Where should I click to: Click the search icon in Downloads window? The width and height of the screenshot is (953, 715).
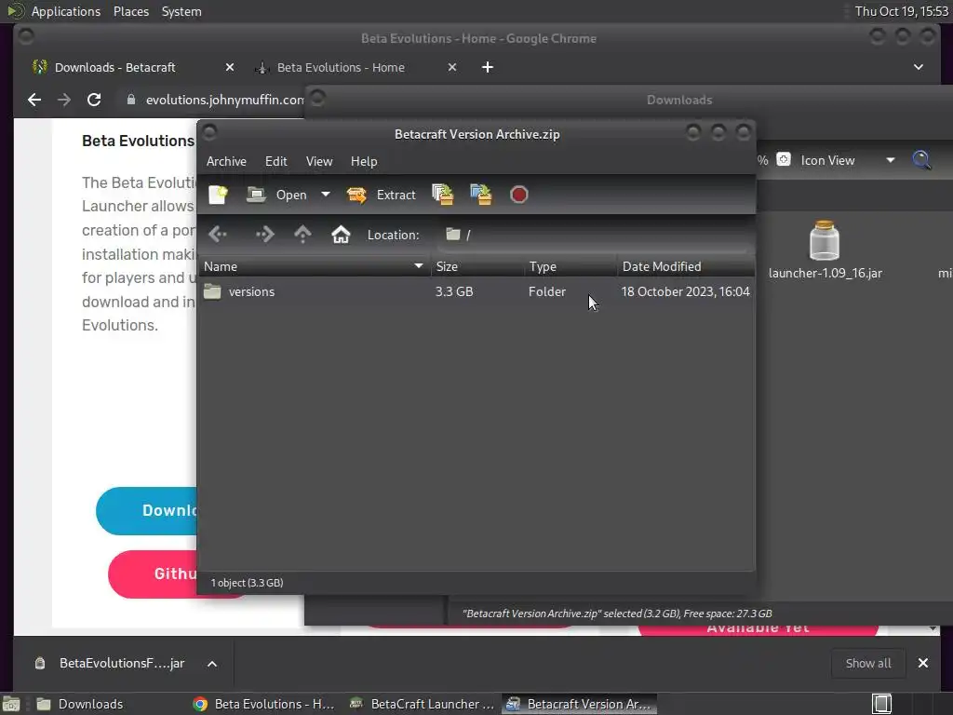point(921,160)
